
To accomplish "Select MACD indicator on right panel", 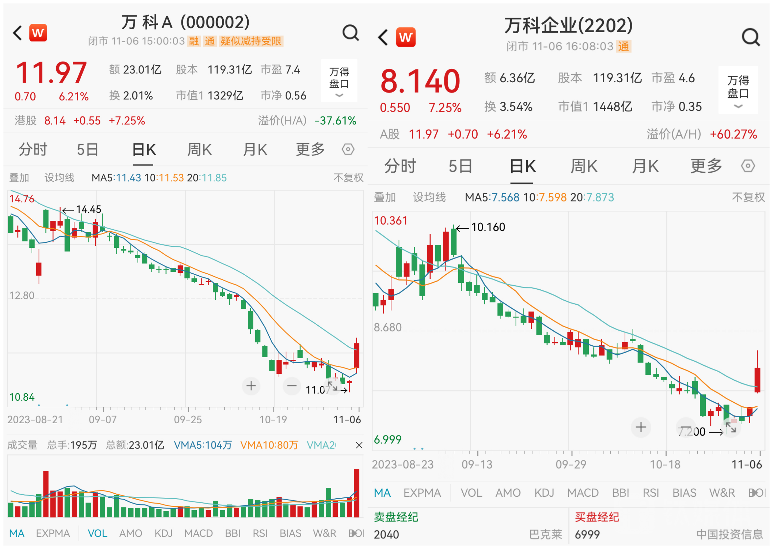I will point(583,493).
